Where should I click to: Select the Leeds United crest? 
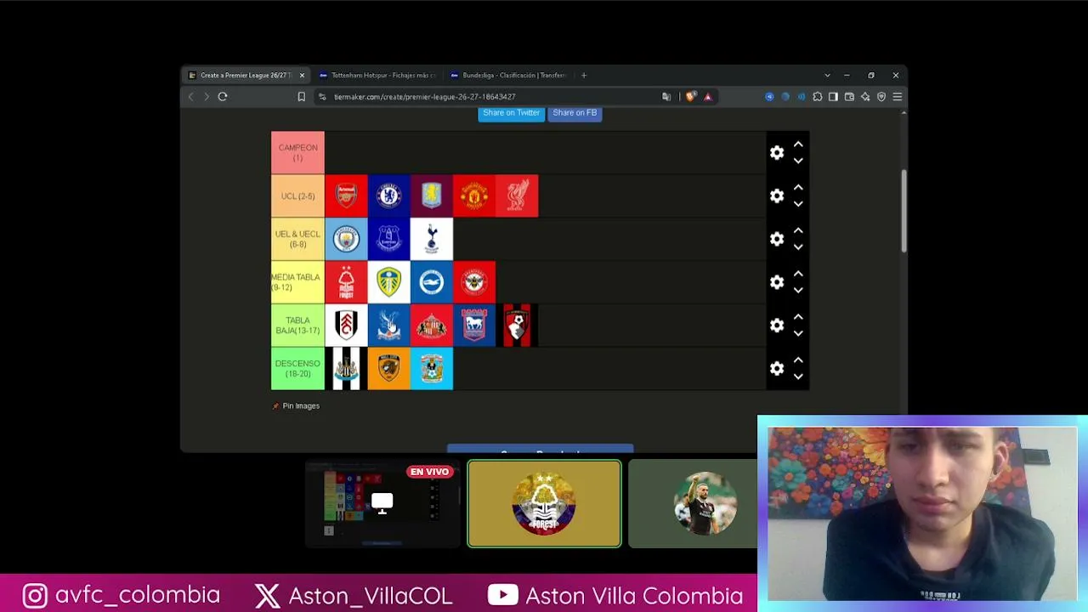point(388,282)
